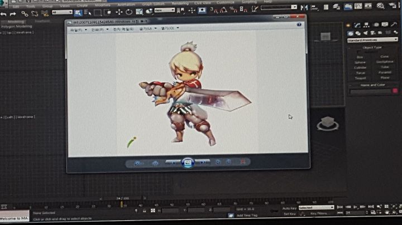Toggle the Angle Snap button
The width and height of the screenshot is (402, 225).
tap(223, 10)
